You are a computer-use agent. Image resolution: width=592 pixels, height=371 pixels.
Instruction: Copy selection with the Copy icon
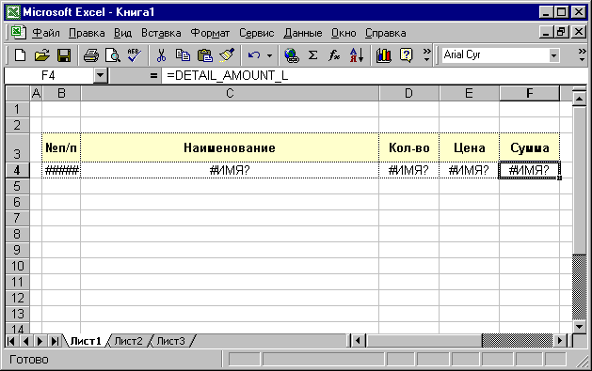coord(183,55)
